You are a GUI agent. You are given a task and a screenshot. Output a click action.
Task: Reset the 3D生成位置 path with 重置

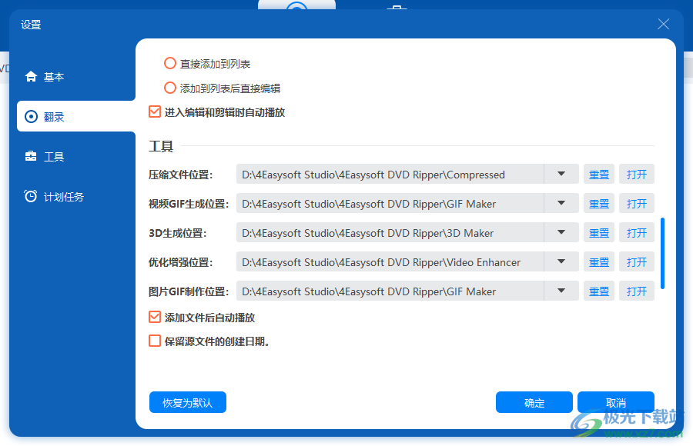click(599, 232)
